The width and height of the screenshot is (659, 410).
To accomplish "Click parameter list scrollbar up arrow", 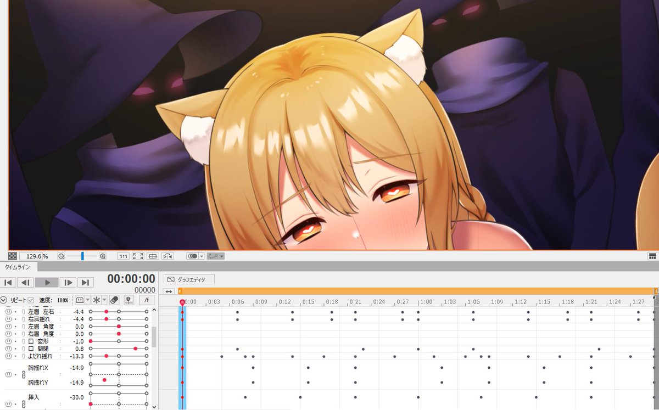I will point(154,310).
